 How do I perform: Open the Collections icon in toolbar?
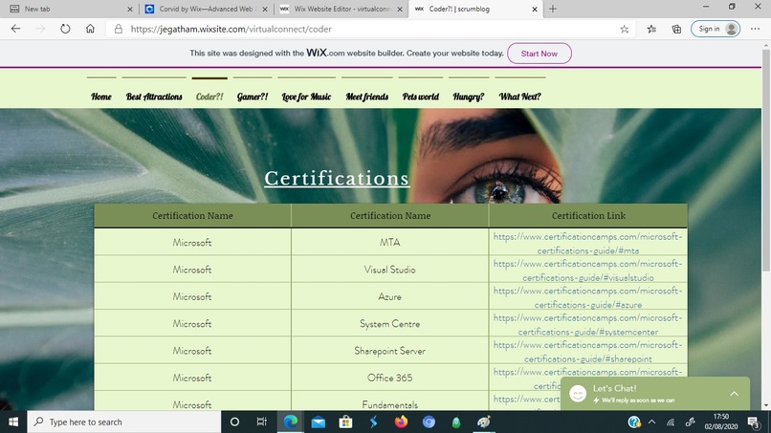click(x=676, y=29)
